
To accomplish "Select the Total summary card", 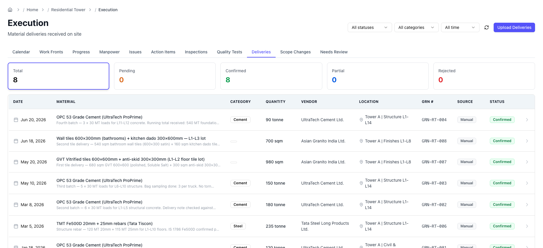I will coord(58,76).
